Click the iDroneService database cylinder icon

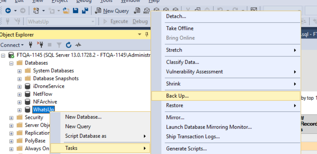pos(28,86)
